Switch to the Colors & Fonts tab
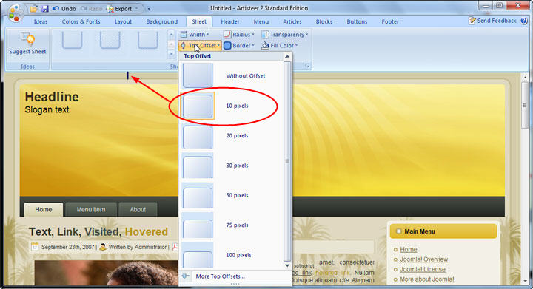The image size is (533, 289). [x=81, y=21]
